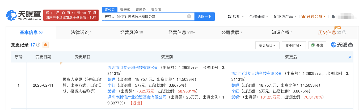
Task: Expand the 合作通道 menu
Action: pos(259,16)
